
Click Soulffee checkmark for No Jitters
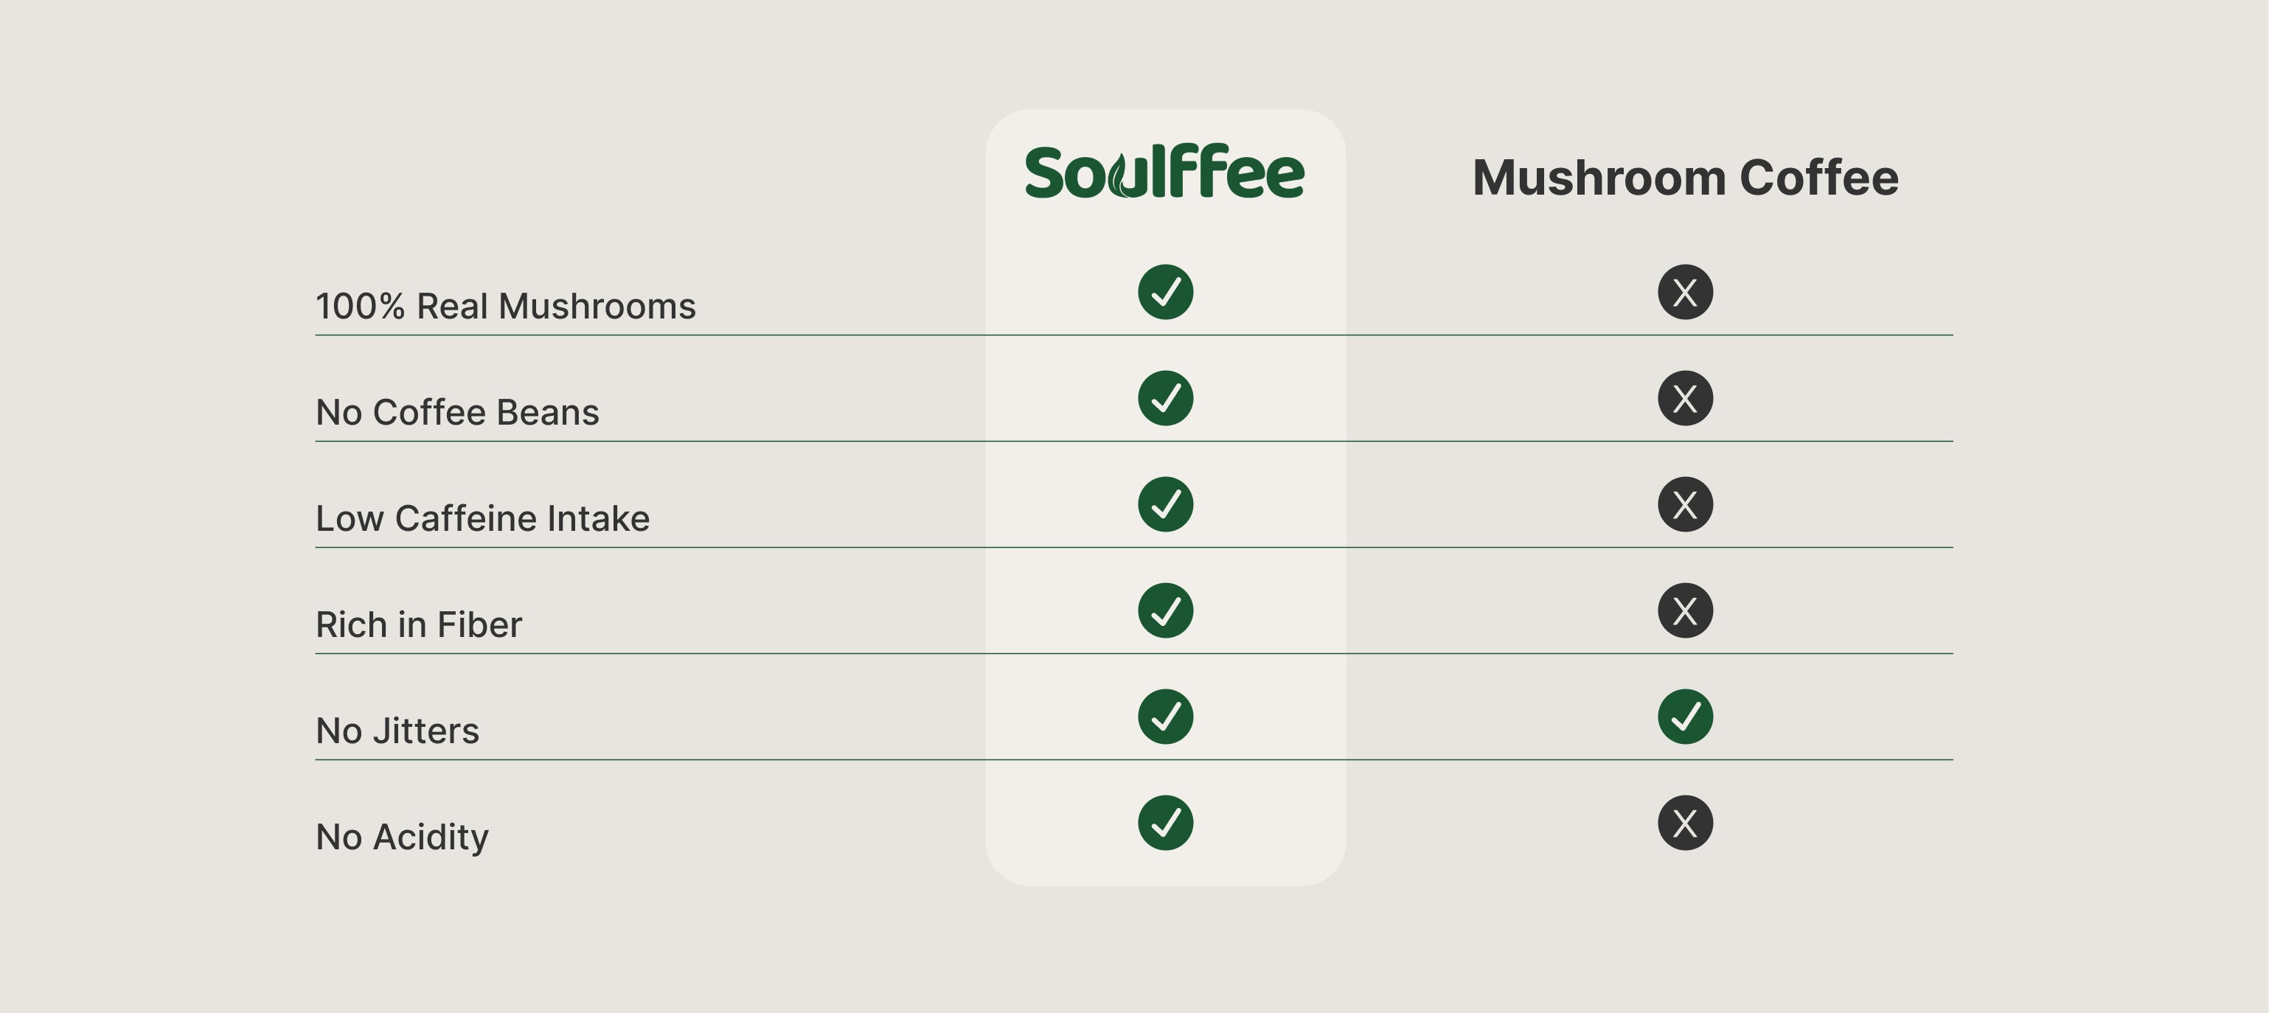tap(1165, 717)
